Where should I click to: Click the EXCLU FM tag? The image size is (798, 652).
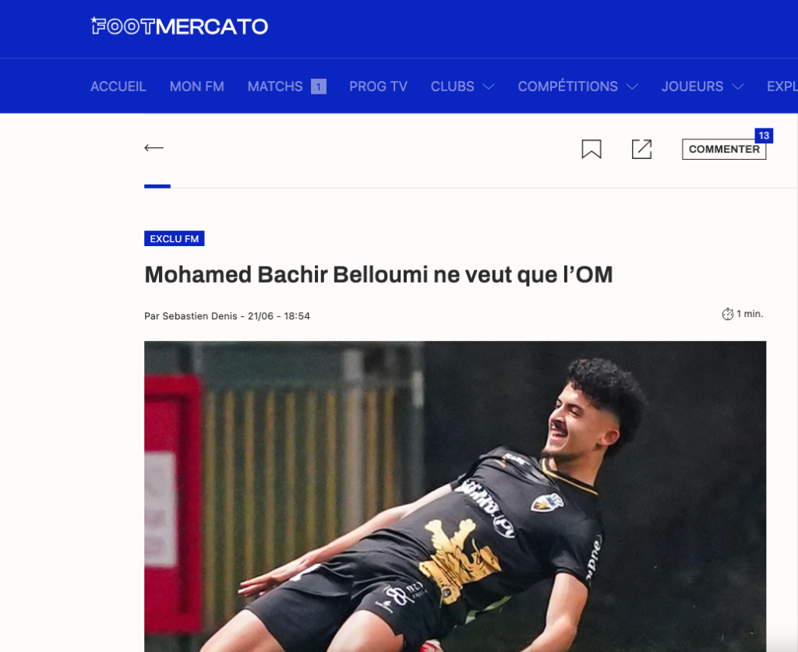pyautogui.click(x=174, y=238)
